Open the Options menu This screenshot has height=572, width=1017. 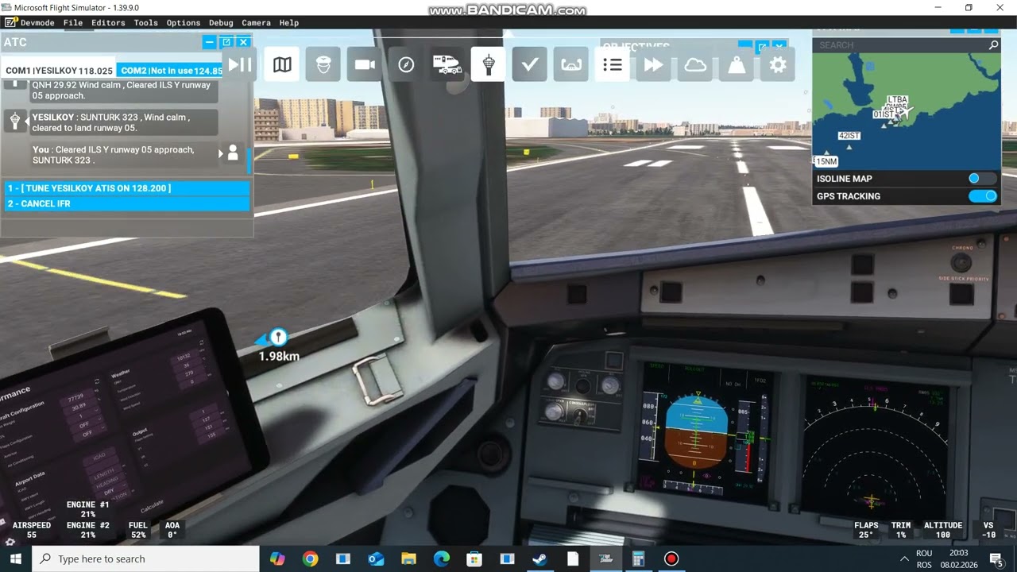(184, 23)
